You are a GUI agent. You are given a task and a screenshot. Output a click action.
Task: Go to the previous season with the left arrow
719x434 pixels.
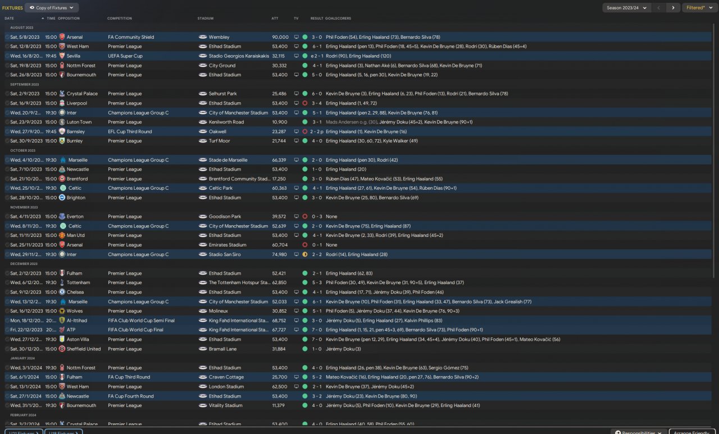[x=659, y=8]
